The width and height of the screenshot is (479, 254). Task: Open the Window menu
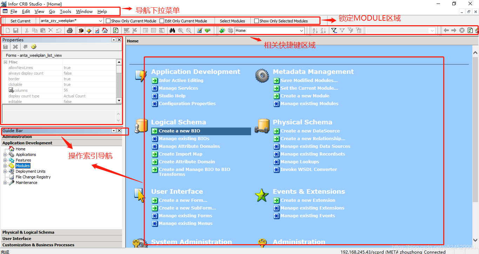pyautogui.click(x=84, y=11)
